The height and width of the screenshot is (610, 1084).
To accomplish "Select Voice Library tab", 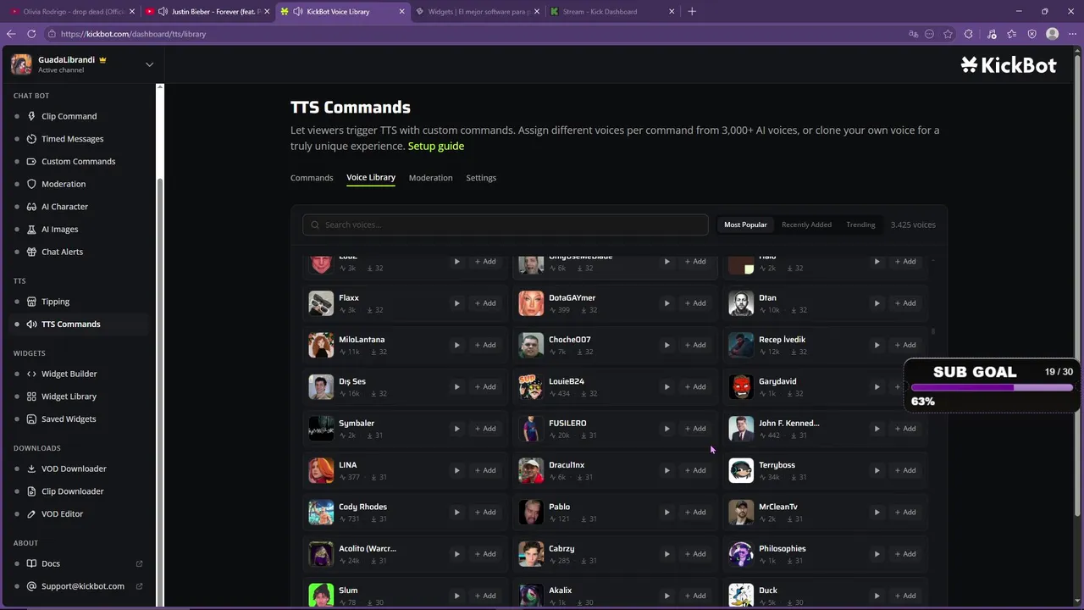I will click(x=371, y=178).
